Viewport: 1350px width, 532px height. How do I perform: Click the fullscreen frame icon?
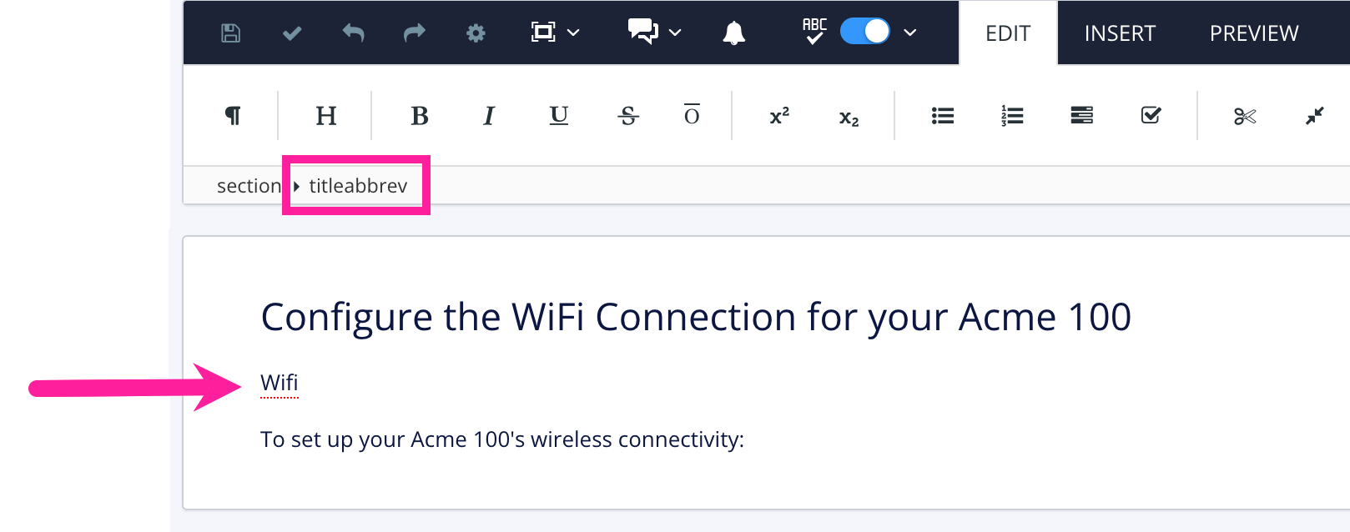pyautogui.click(x=543, y=33)
